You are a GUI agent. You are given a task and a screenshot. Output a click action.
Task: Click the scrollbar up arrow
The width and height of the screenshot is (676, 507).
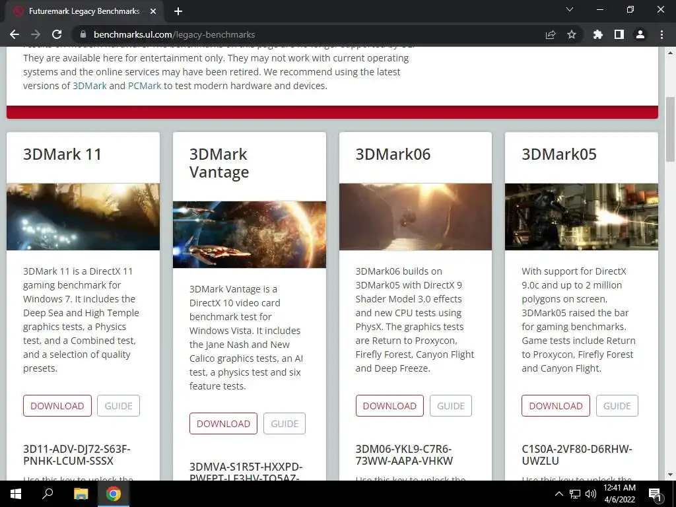click(x=670, y=53)
